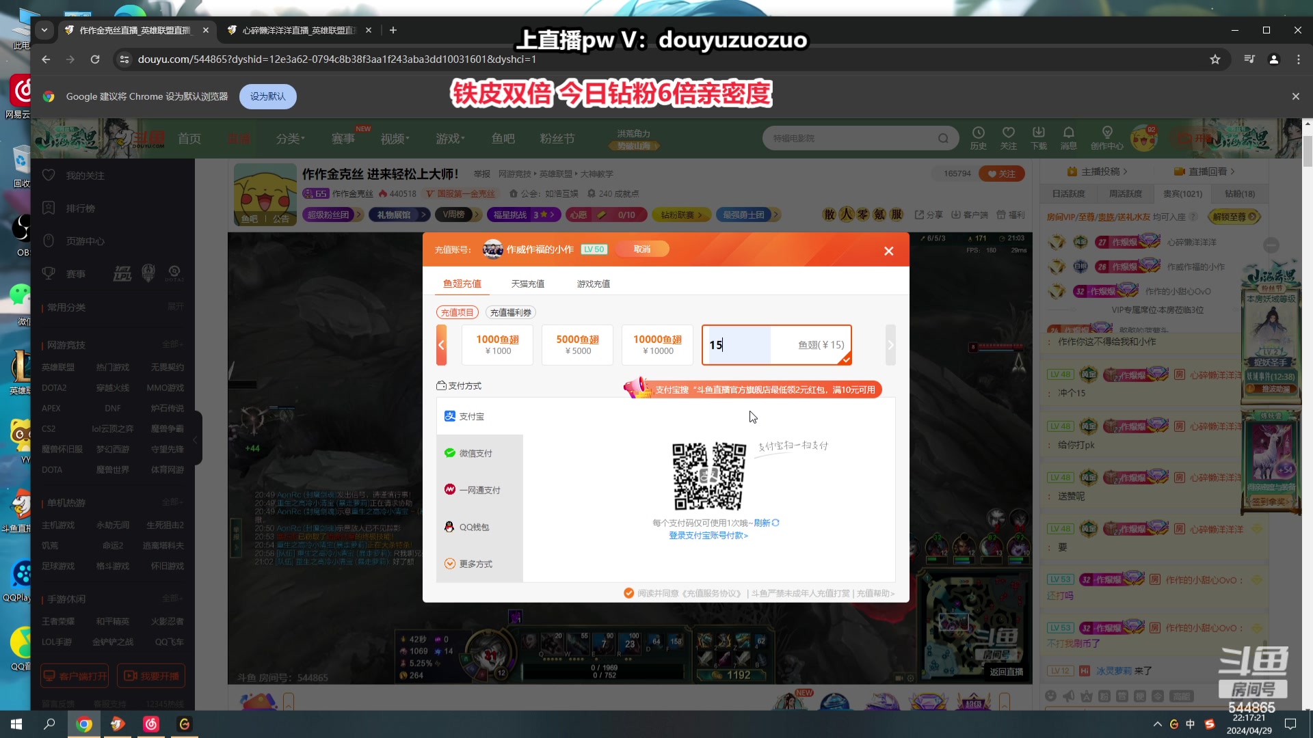1313x738 pixels.
Task: Open 鱼吧 in the navigation bar
Action: point(503,139)
